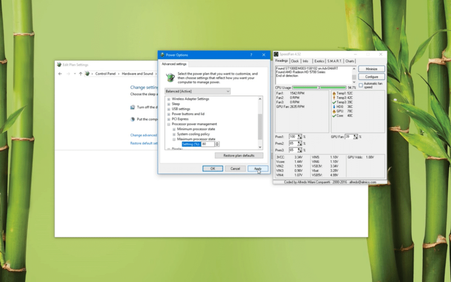
Task: Expand Minimum processor state node
Action: pyautogui.click(x=174, y=129)
